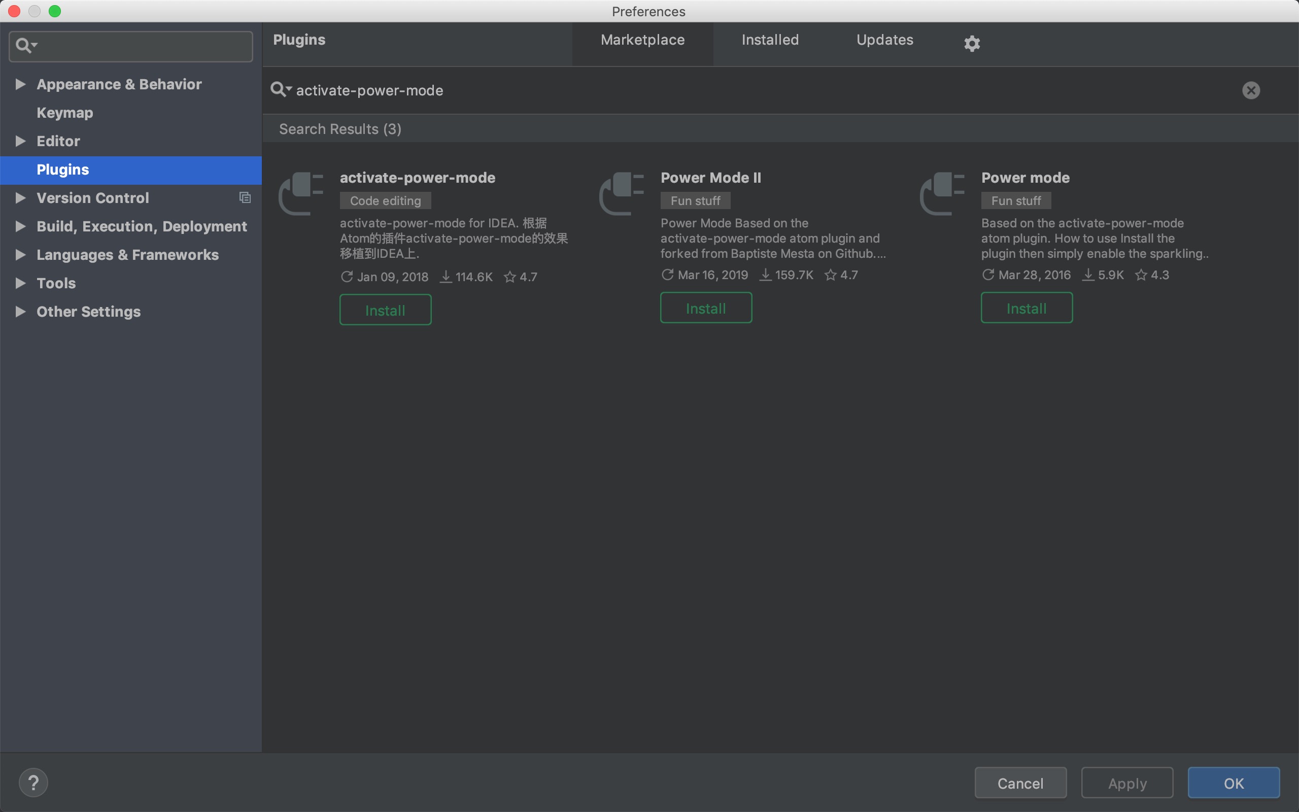
Task: Click the Power Mode II plugin icon
Action: [x=622, y=193]
